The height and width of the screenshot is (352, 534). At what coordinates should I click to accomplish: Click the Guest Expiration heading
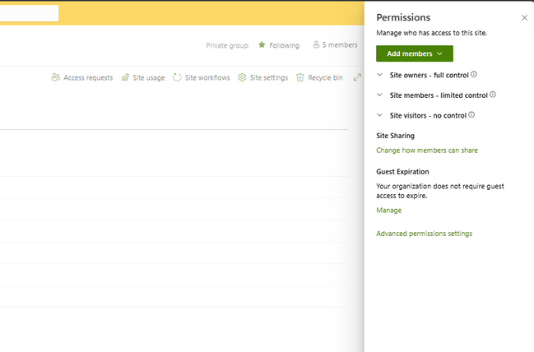tap(402, 172)
